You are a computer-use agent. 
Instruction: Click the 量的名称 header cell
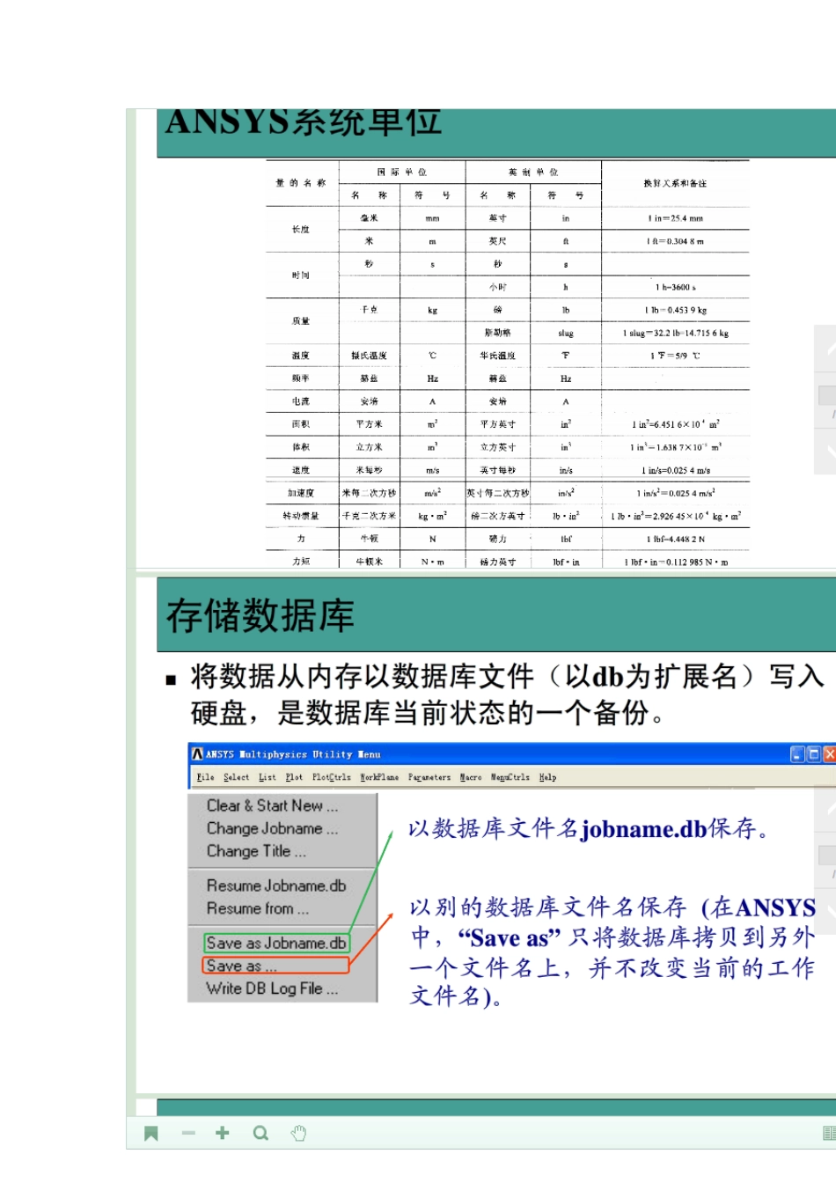301,183
